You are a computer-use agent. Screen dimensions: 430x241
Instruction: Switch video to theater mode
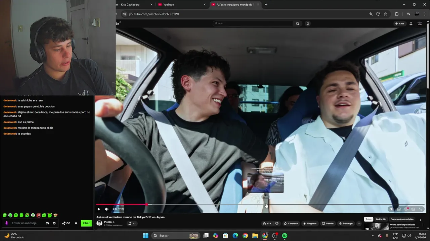coord(413,209)
